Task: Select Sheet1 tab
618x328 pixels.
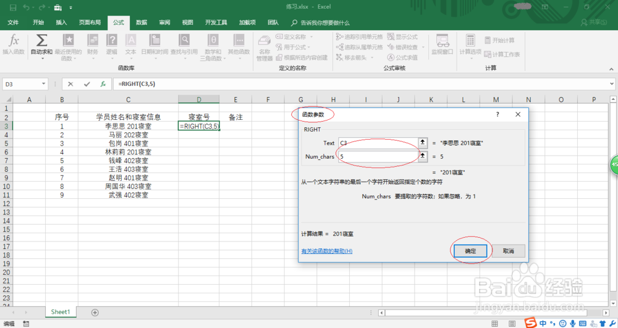Action: 61,312
